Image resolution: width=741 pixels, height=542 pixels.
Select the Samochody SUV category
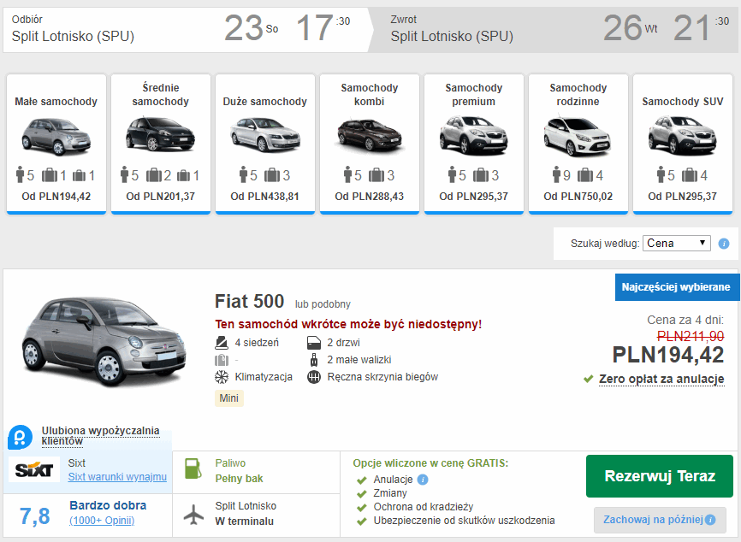pyautogui.click(x=682, y=143)
